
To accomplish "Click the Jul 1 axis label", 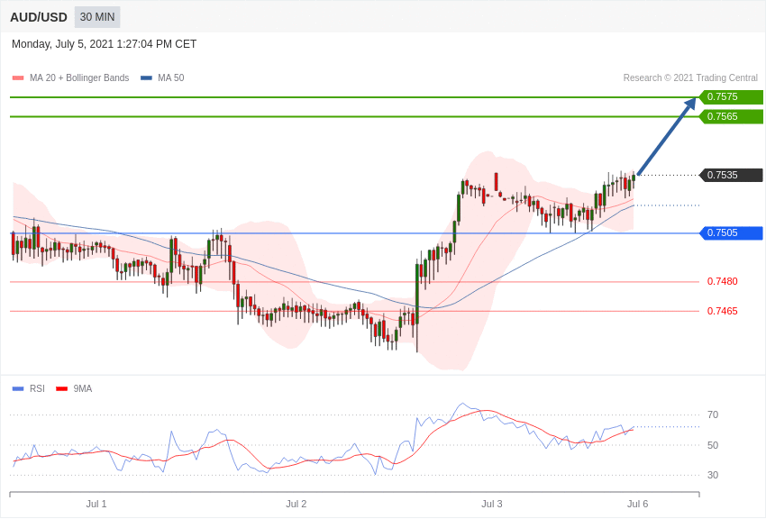I will click(96, 504).
